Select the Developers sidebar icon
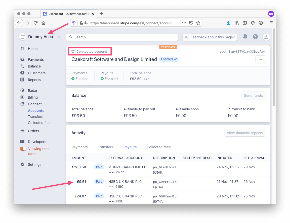This screenshot has height=223, width=290. coord(23,142)
